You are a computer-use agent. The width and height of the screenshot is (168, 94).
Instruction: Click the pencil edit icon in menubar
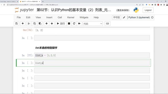(124, 17)
